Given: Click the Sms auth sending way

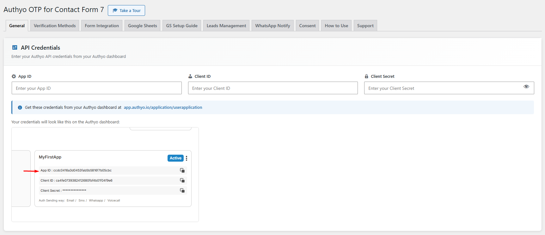Looking at the screenshot, I should [x=82, y=201].
